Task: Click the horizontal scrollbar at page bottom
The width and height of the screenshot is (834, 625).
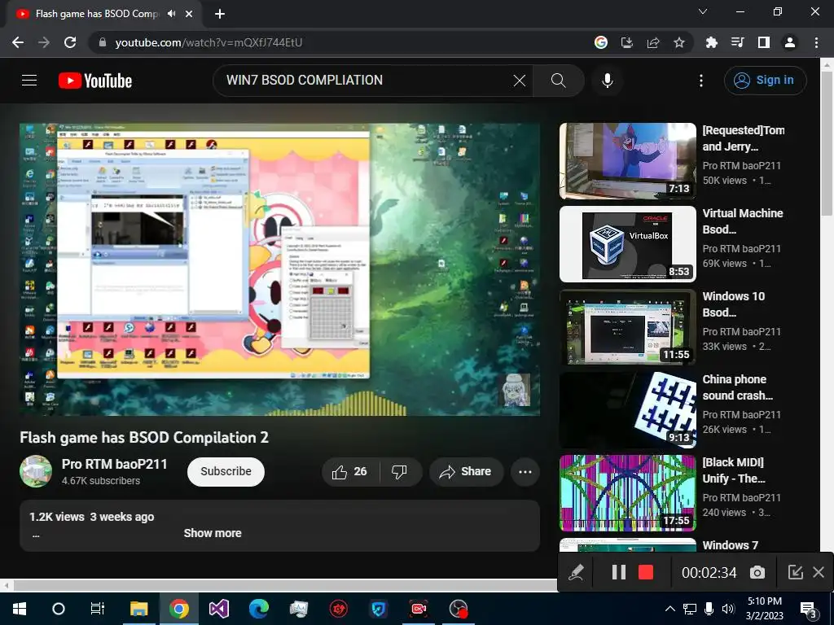Action: 284,586
